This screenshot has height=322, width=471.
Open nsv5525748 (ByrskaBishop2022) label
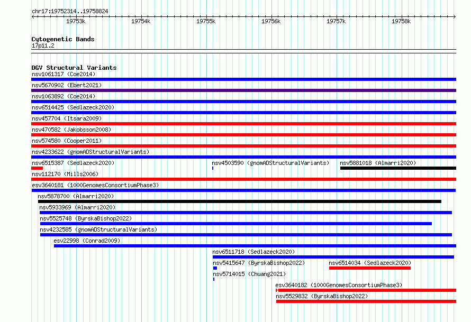(86, 218)
